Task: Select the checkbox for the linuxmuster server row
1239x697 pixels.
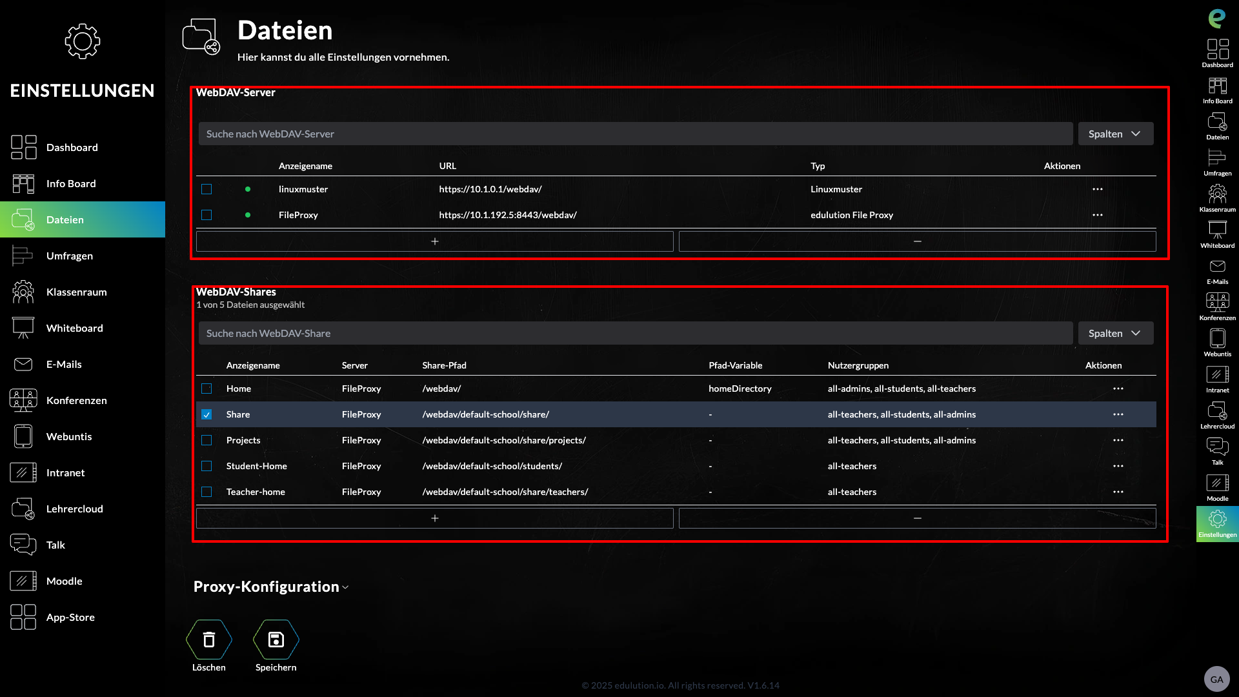Action: (x=206, y=189)
